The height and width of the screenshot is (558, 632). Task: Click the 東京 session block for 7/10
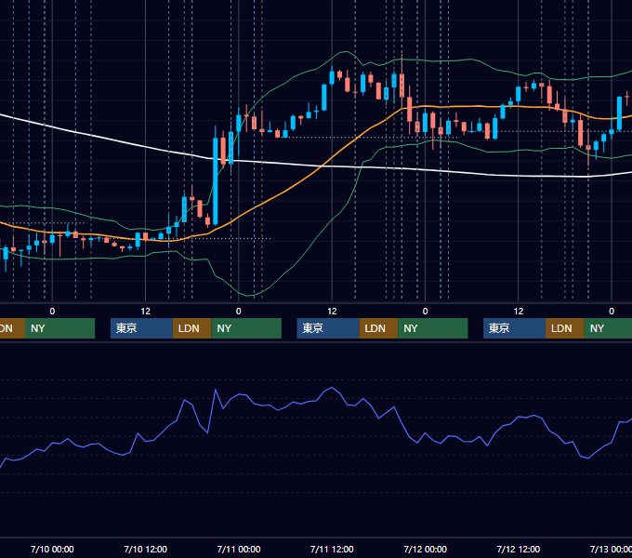tap(141, 328)
